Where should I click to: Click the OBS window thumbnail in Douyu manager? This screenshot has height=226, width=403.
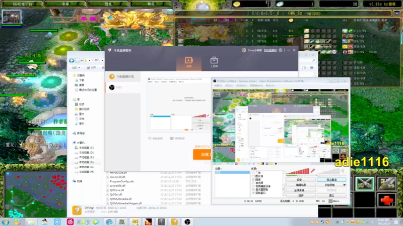tap(180, 105)
